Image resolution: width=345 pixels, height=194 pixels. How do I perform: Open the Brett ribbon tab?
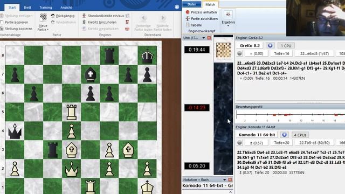click(27, 8)
